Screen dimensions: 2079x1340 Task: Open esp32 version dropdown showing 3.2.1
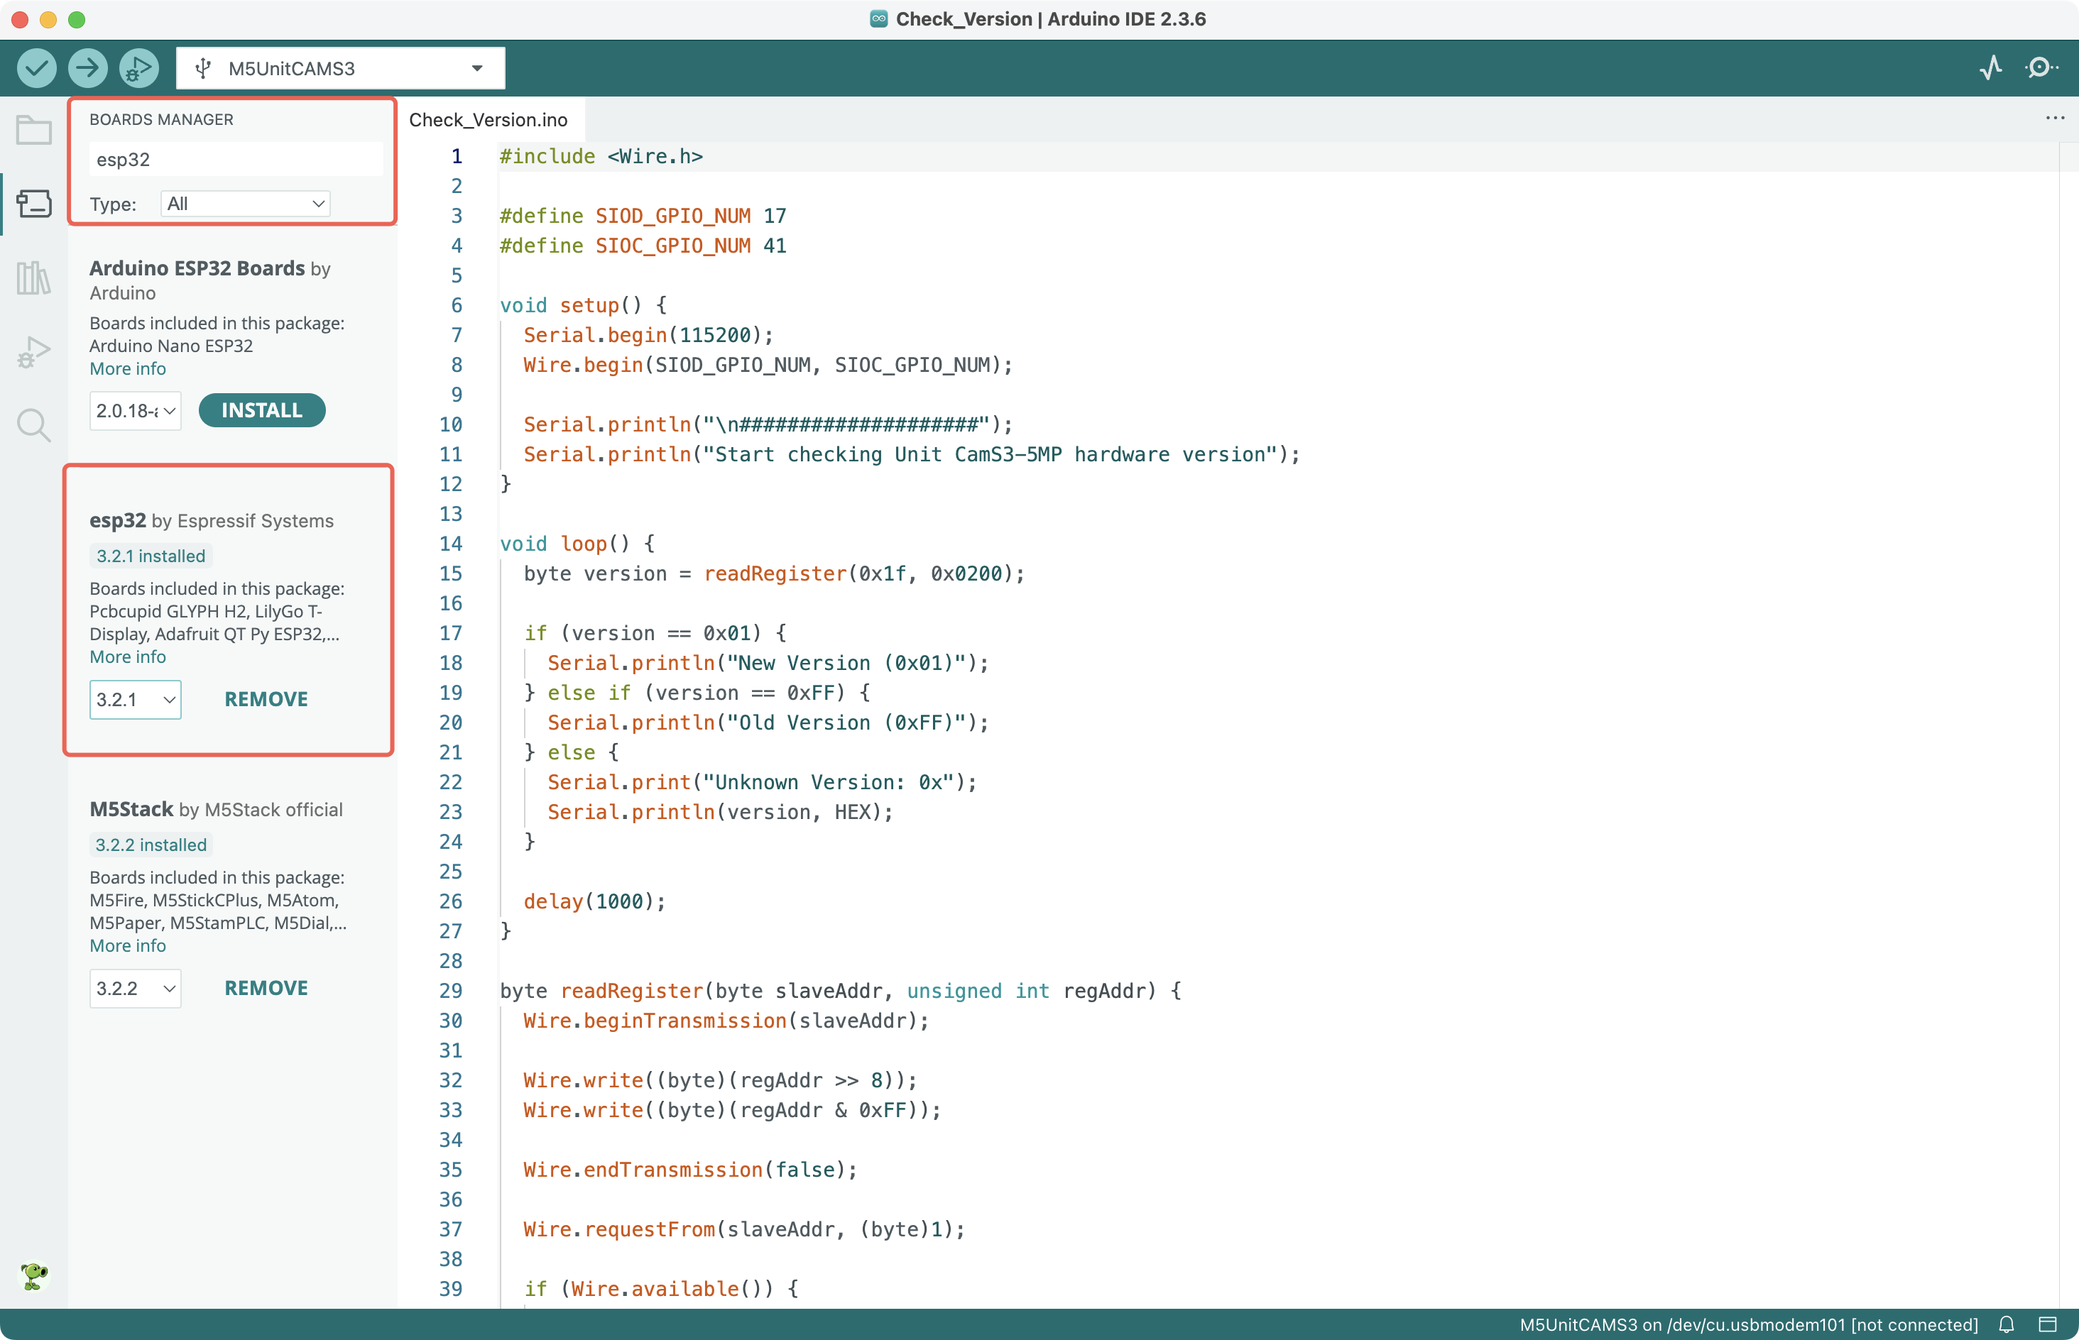pyautogui.click(x=135, y=700)
